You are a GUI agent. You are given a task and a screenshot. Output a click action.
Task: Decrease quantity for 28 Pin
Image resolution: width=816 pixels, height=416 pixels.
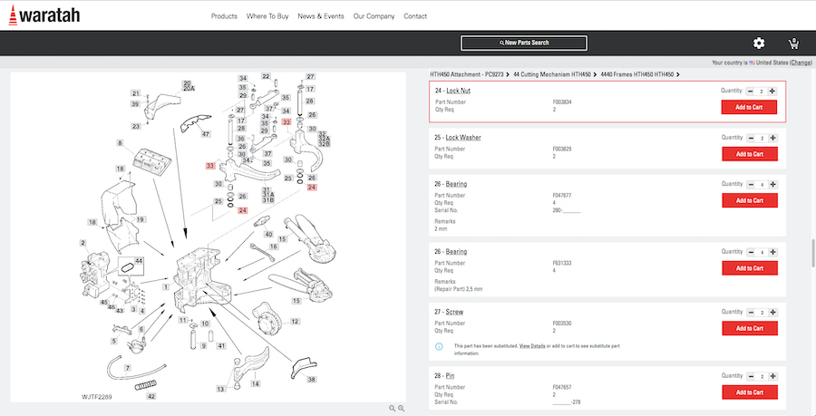[x=751, y=376]
